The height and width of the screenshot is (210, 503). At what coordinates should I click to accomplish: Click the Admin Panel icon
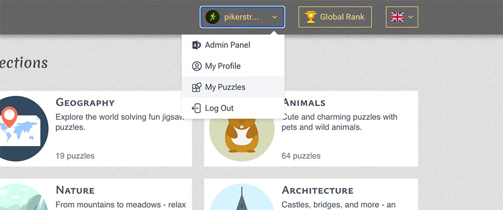tap(197, 45)
